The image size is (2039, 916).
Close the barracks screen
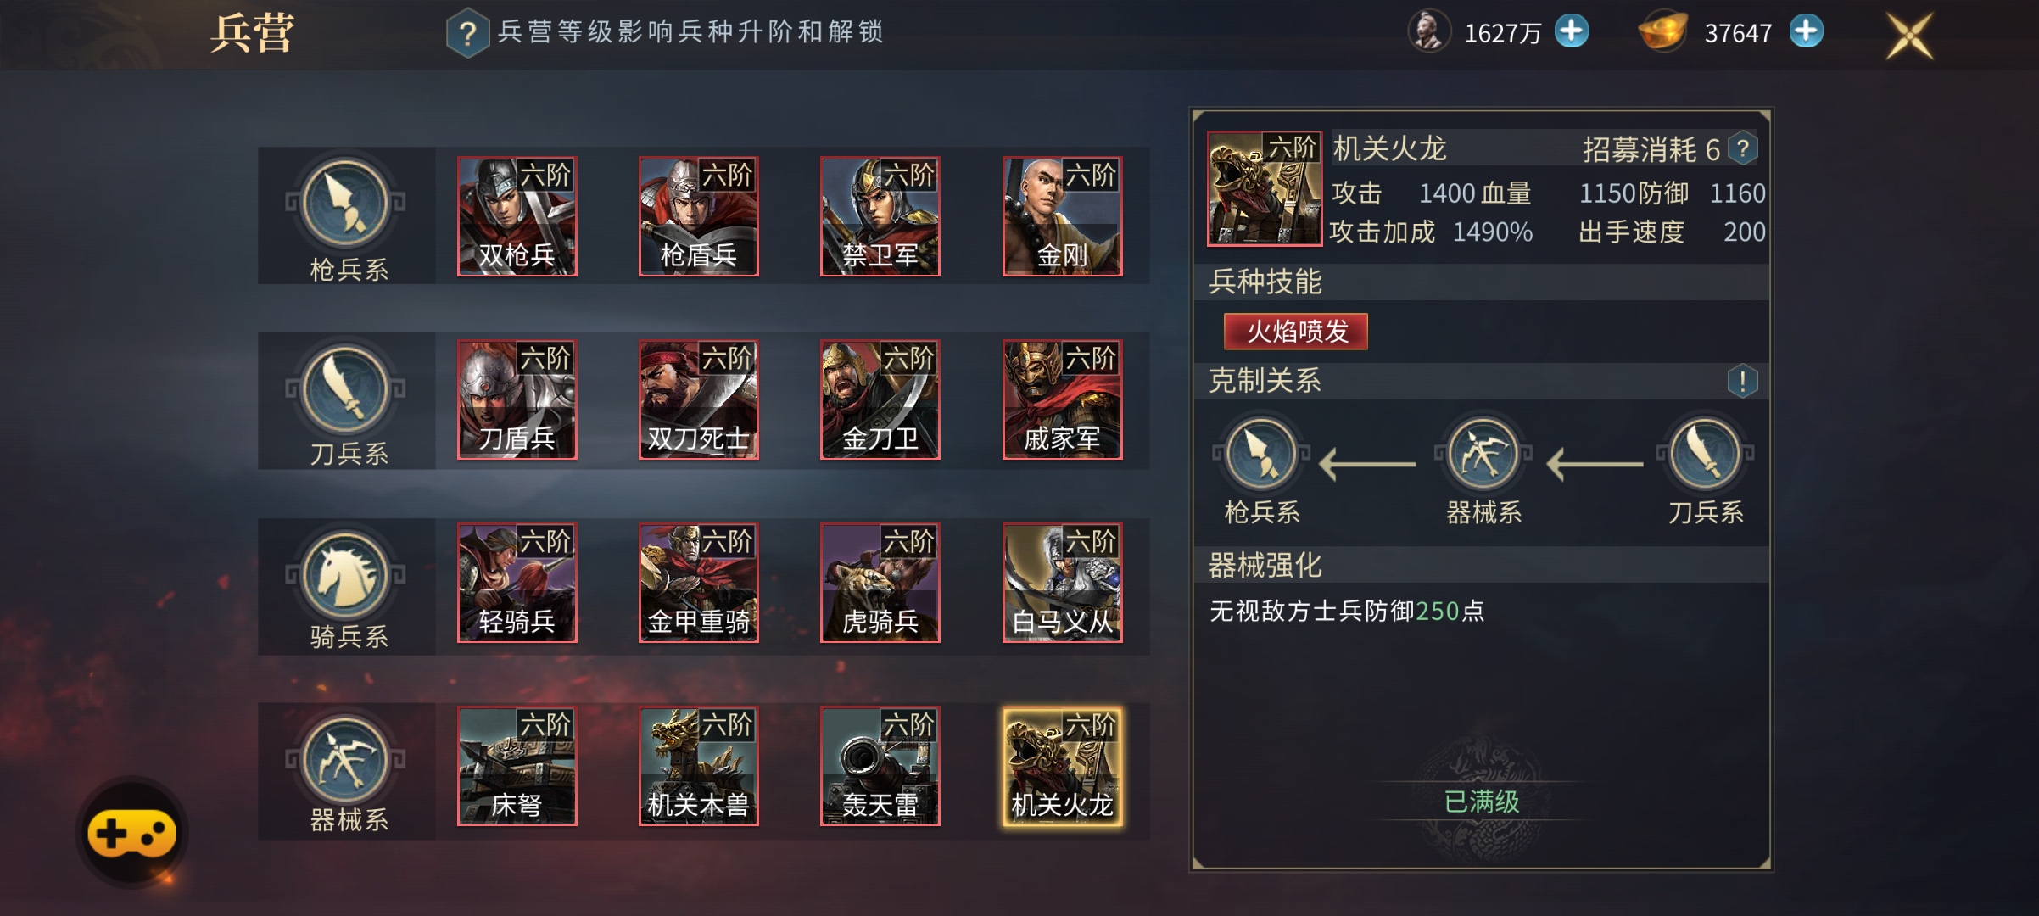[x=1908, y=36]
